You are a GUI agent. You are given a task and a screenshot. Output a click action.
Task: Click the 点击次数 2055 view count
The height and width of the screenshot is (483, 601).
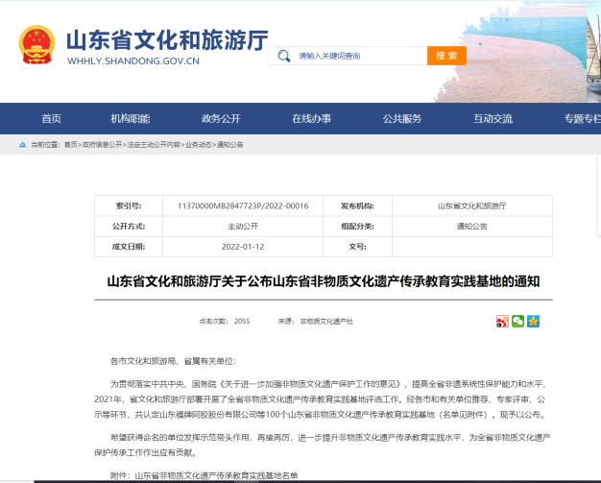pos(225,322)
